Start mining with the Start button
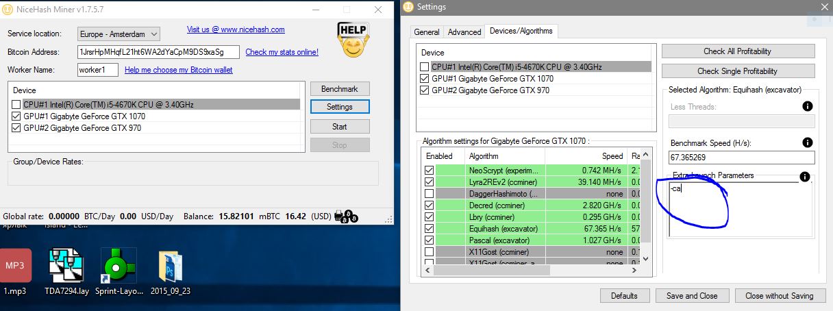833x311 pixels. (340, 127)
